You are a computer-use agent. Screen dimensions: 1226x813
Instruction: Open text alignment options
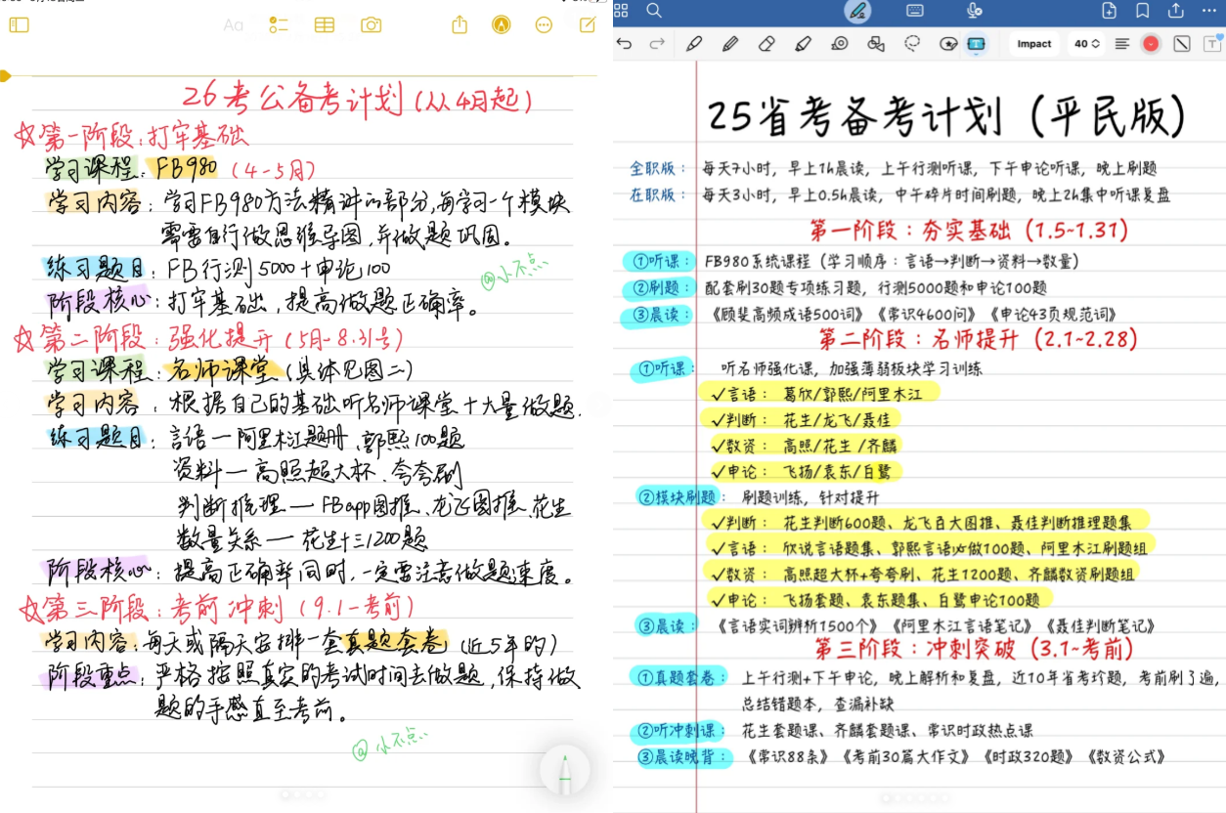click(1121, 43)
